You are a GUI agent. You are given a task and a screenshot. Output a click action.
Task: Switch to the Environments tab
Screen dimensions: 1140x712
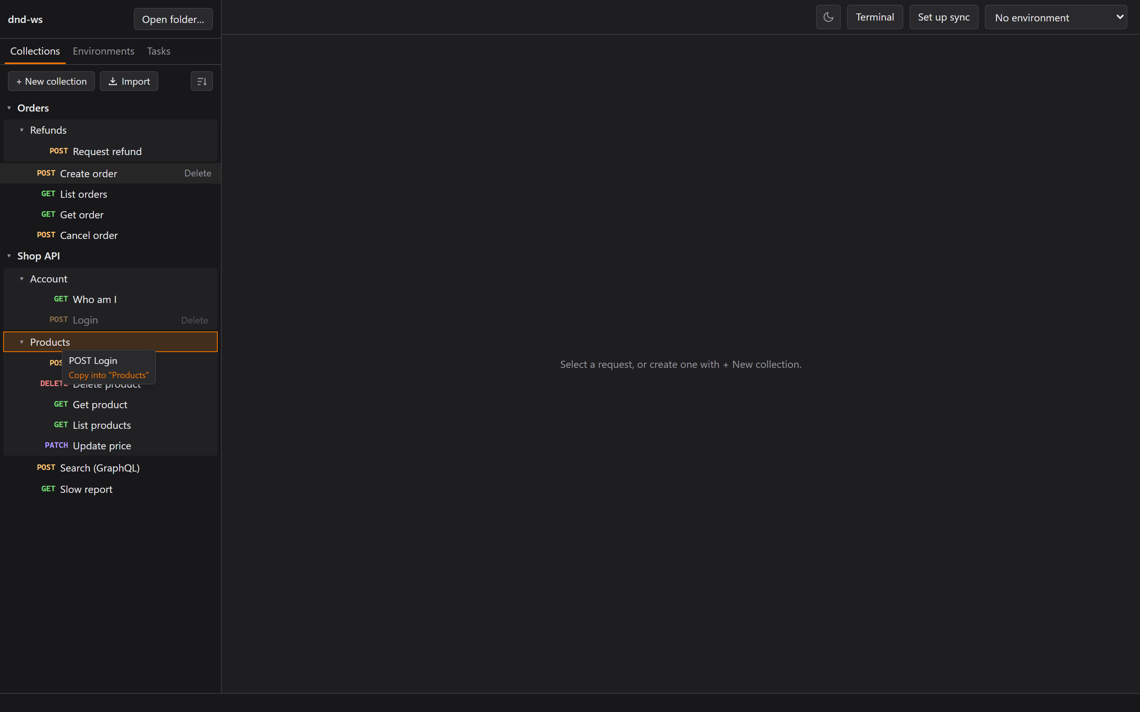click(103, 51)
